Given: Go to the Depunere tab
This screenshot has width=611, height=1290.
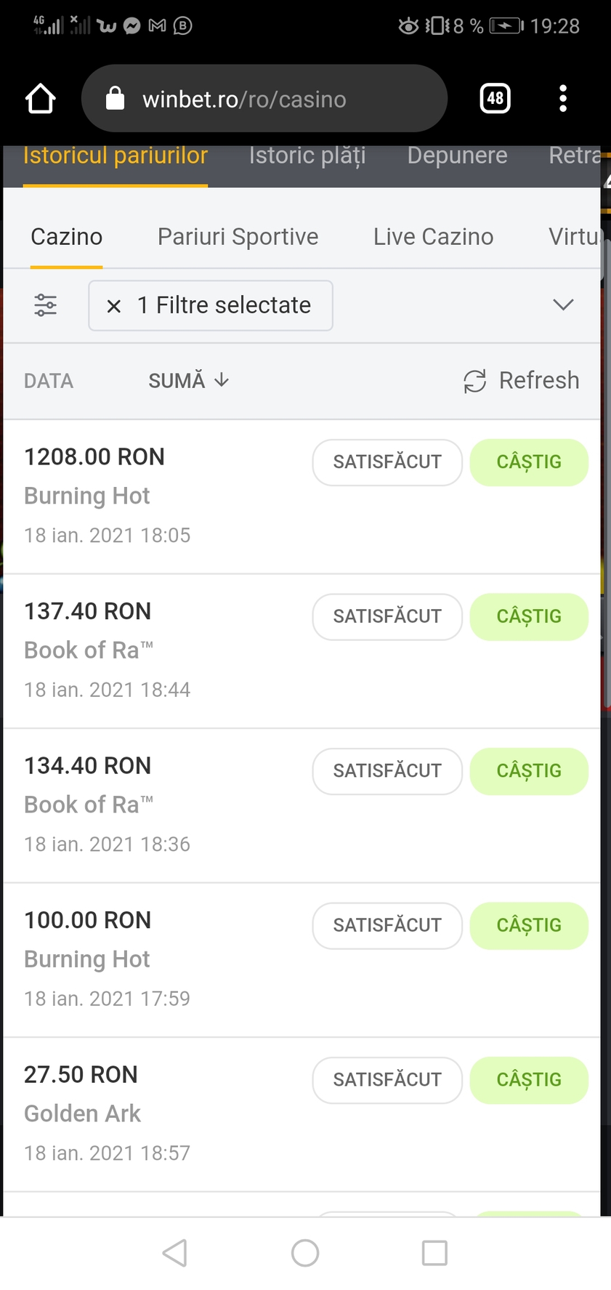Looking at the screenshot, I should tap(457, 156).
